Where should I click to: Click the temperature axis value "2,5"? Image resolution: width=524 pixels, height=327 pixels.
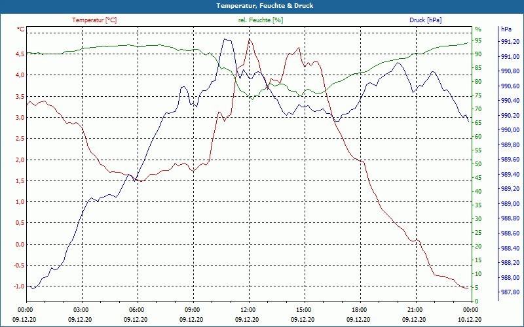point(20,139)
